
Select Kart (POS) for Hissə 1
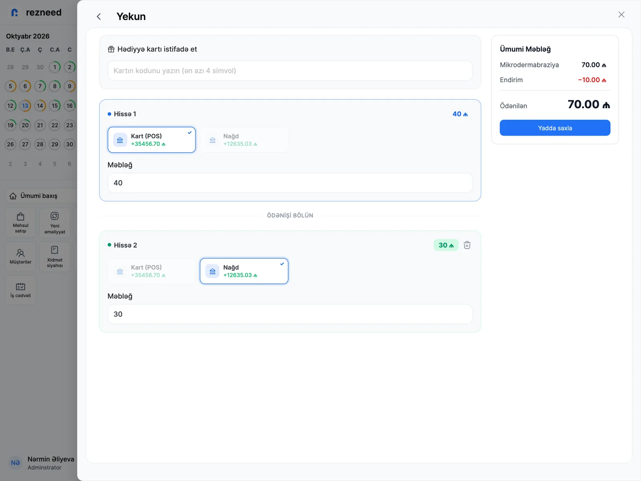click(x=152, y=140)
